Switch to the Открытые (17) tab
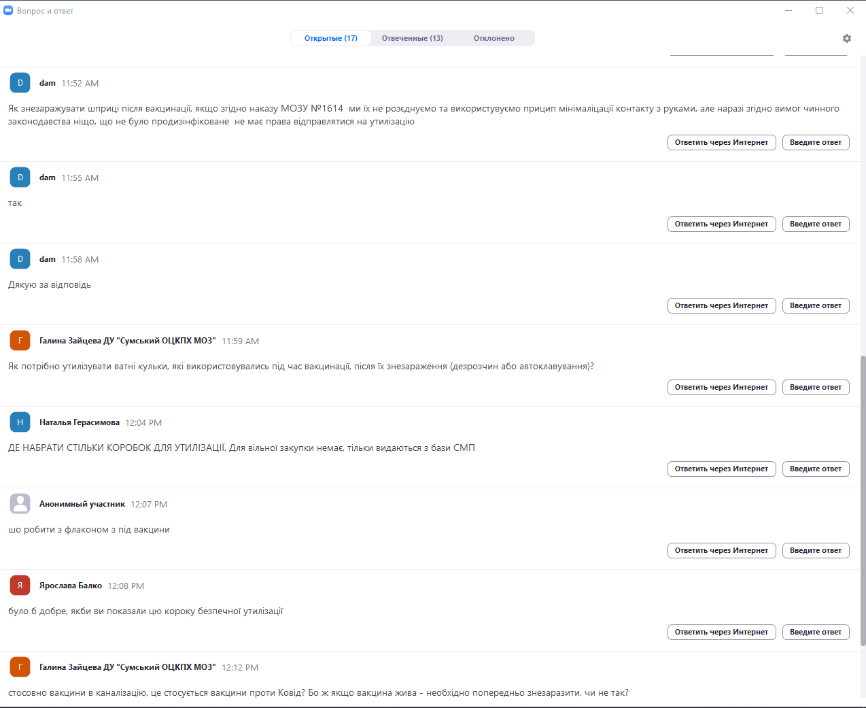The height and width of the screenshot is (708, 866). click(331, 39)
